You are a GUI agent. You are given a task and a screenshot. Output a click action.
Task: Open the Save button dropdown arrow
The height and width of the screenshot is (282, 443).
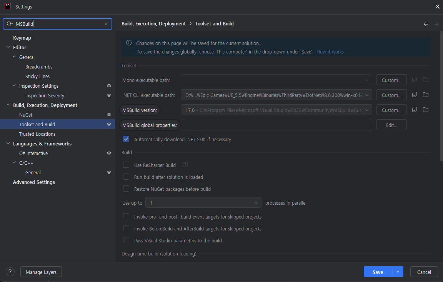[x=398, y=272]
